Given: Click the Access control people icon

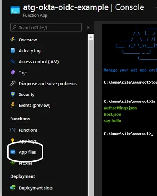Looking at the screenshot, I should point(13,61).
